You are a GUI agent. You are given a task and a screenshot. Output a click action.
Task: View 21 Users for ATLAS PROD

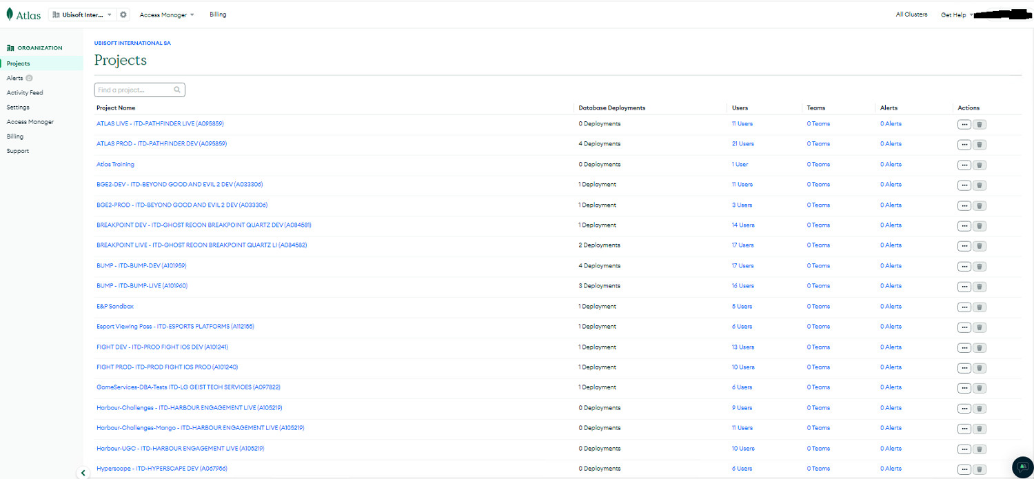[x=742, y=144]
